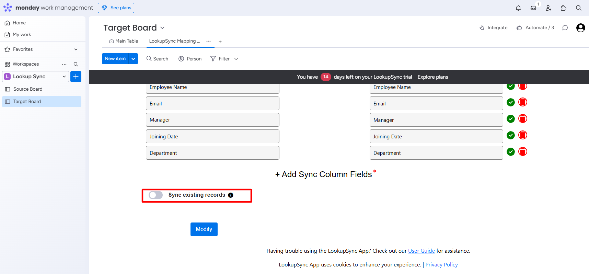Image resolution: width=589 pixels, height=274 pixels.
Task: Click the right Joining Date target field
Action: click(436, 136)
